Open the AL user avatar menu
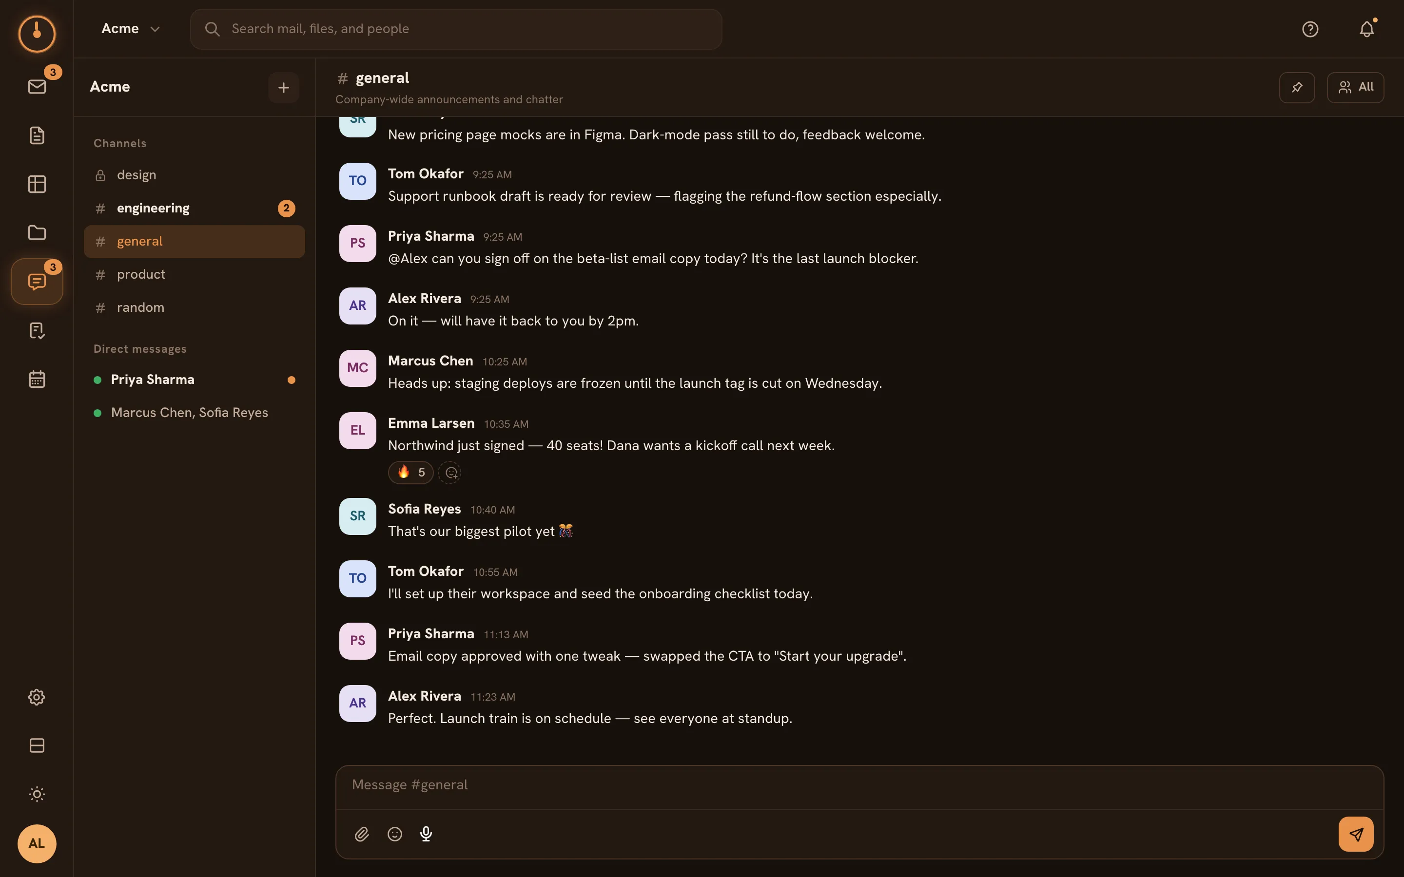The image size is (1404, 877). coord(37,843)
